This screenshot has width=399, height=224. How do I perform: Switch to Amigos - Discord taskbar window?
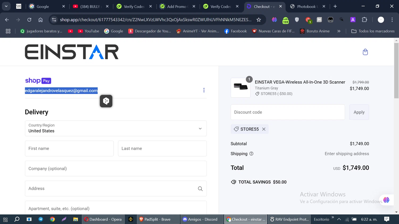202,219
